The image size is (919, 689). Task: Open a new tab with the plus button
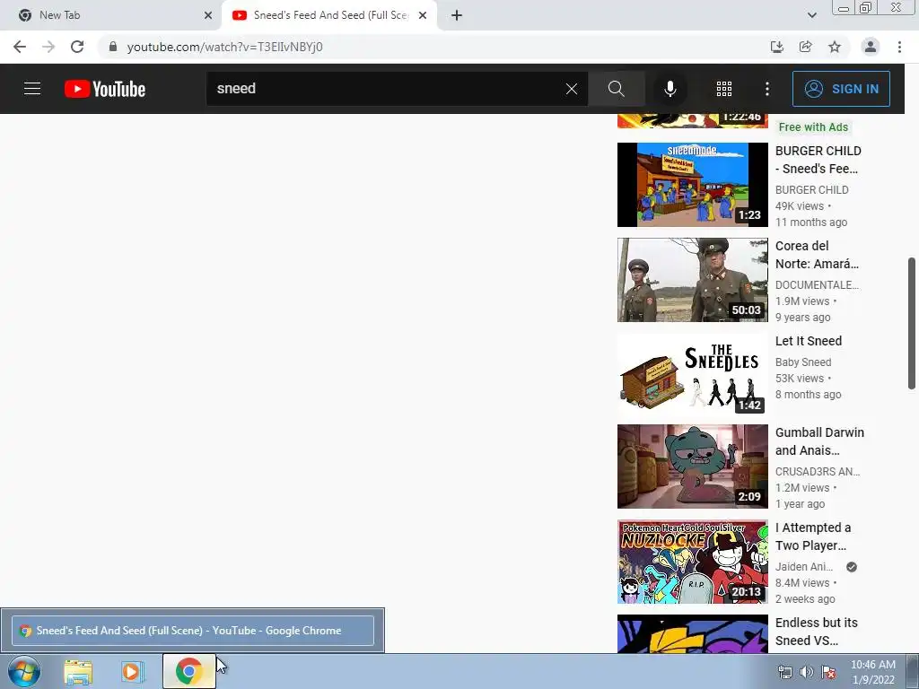pos(457,15)
